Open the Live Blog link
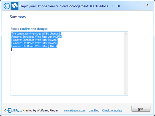 [94, 111]
